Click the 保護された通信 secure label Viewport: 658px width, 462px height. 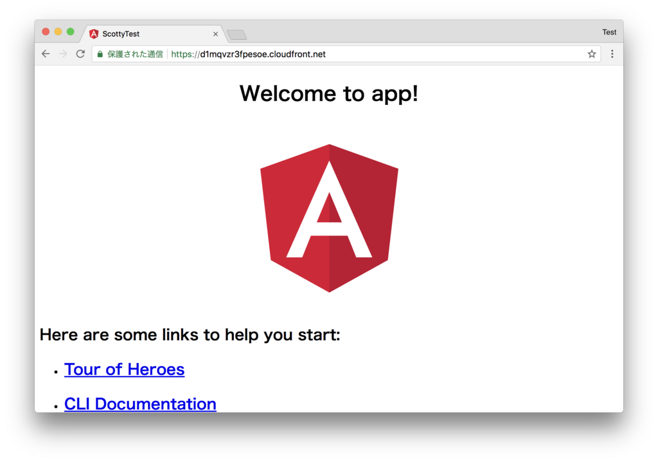(135, 54)
